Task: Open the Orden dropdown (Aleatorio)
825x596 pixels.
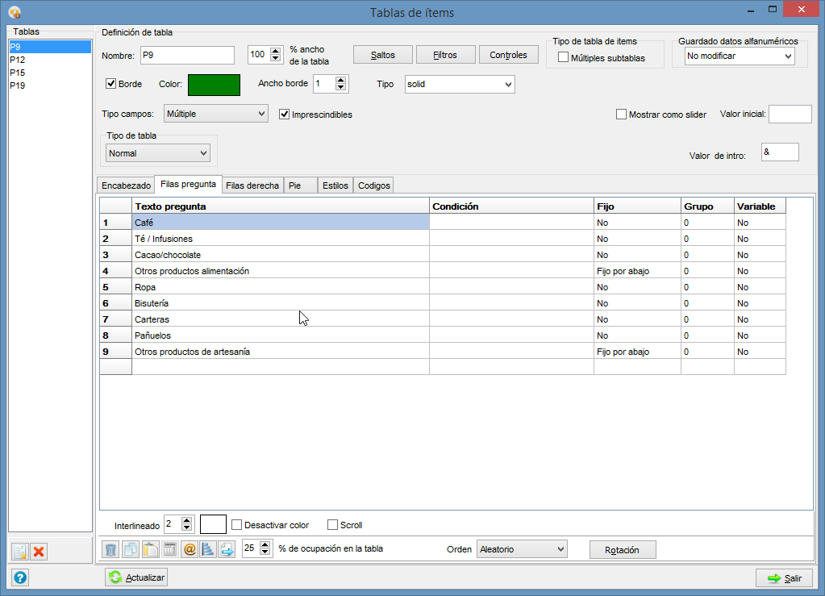Action: (522, 549)
